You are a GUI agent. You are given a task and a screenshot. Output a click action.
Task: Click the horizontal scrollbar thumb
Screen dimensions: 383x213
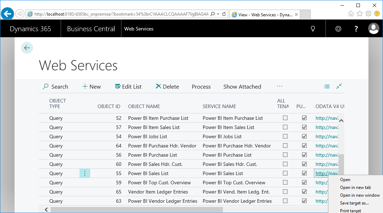(x=137, y=209)
